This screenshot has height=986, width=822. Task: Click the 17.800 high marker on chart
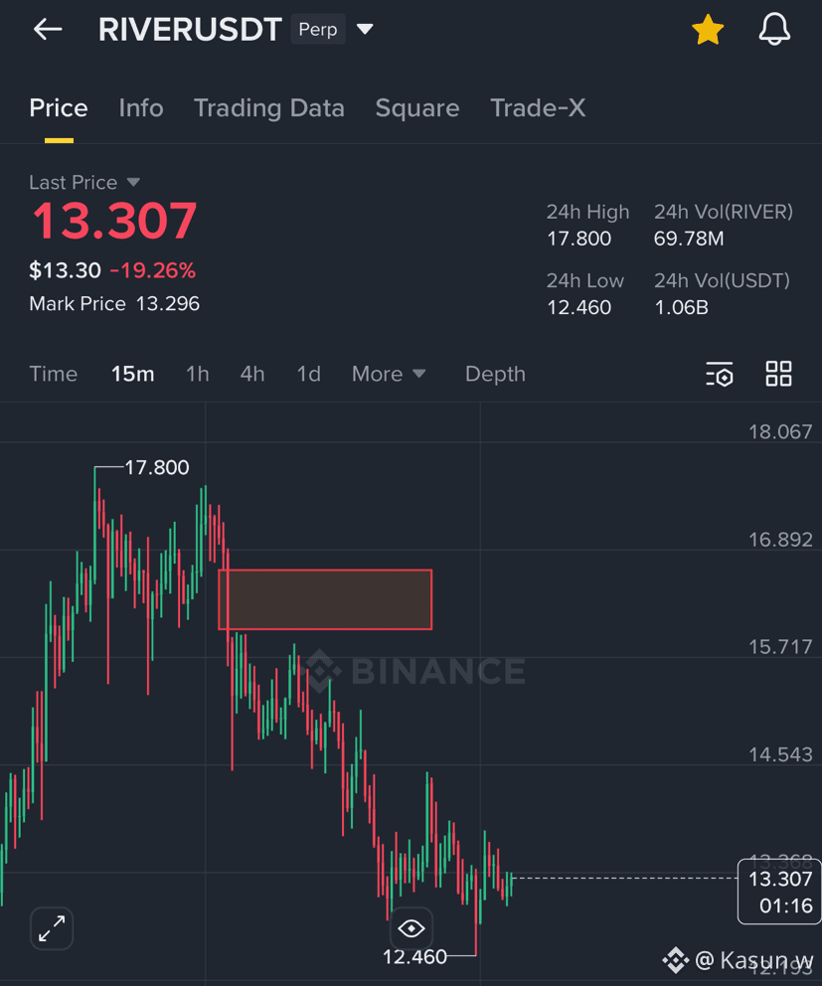157,467
